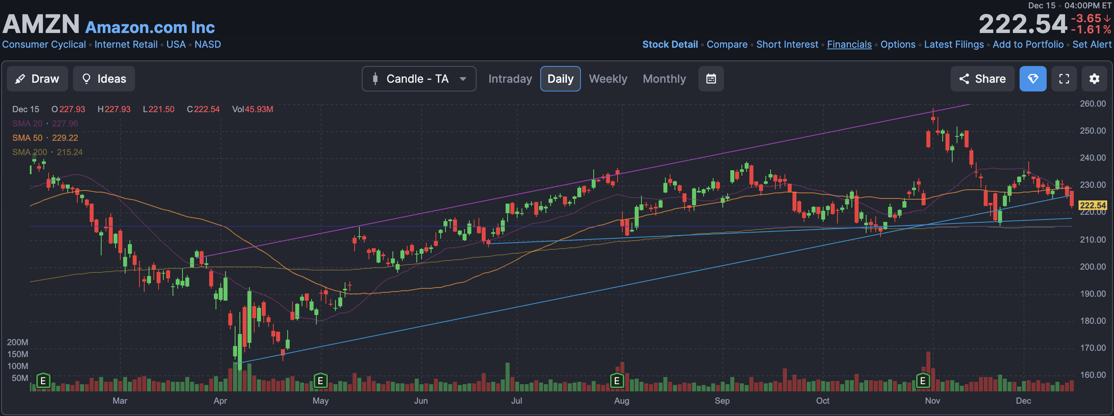Click the AMZN ticker heading
Screen dimensions: 1114x416
click(41, 24)
